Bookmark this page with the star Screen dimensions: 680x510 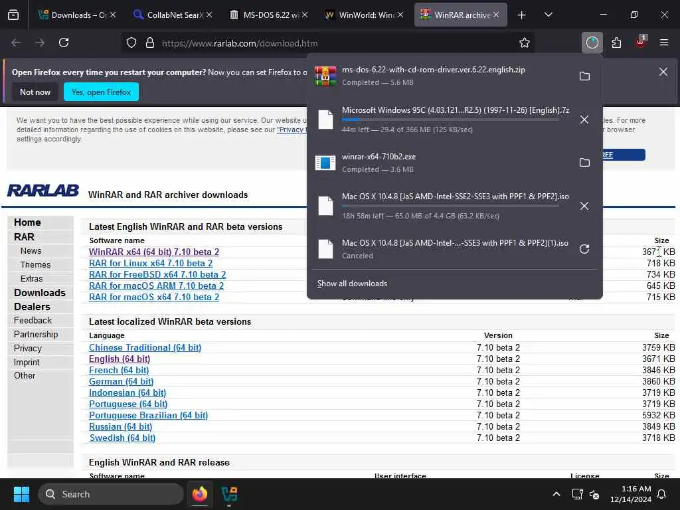(x=525, y=43)
